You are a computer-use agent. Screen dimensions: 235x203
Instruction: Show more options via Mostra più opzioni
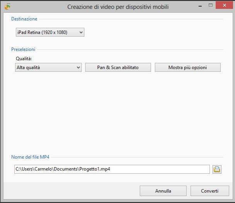pyautogui.click(x=187, y=67)
